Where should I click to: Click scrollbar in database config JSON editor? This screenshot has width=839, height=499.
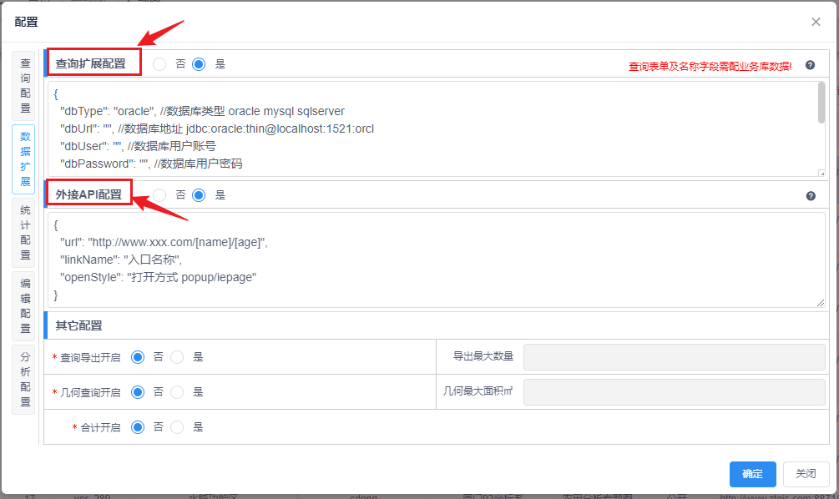(821, 103)
